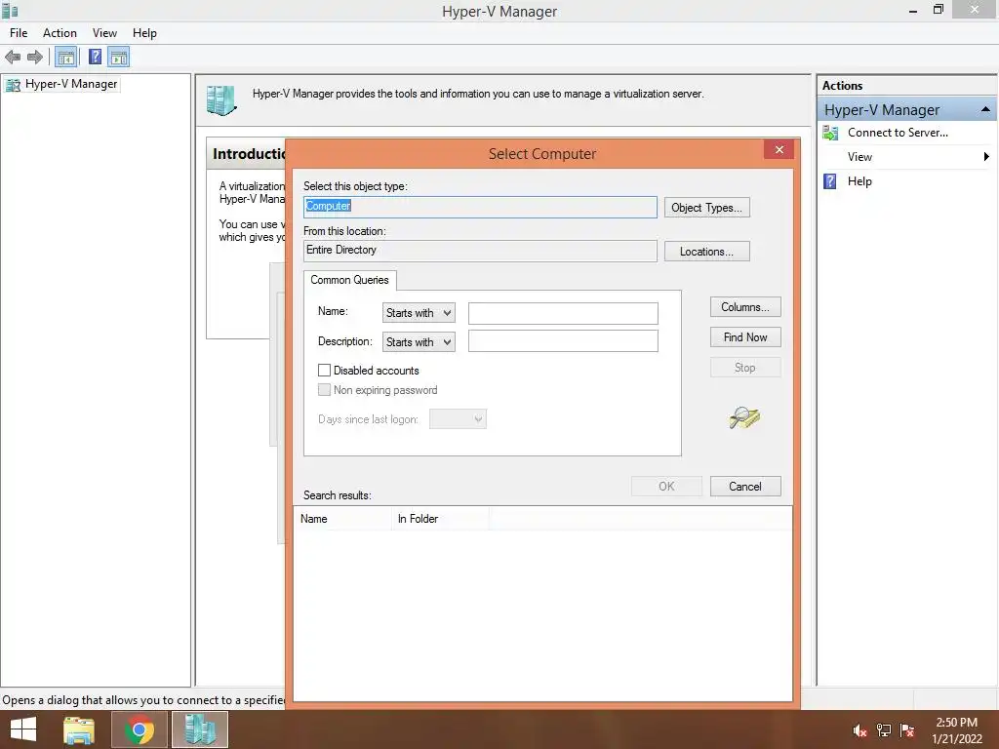Select Hyper-V Manager tree node

pyautogui.click(x=62, y=84)
